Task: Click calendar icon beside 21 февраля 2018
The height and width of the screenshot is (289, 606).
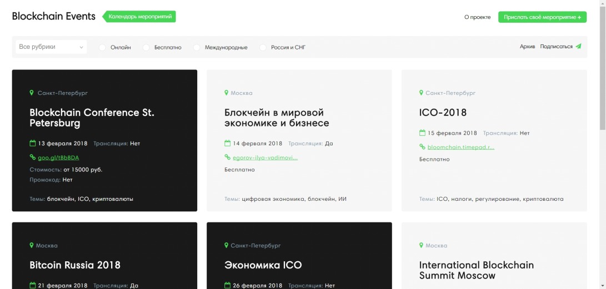Action: [32, 286]
